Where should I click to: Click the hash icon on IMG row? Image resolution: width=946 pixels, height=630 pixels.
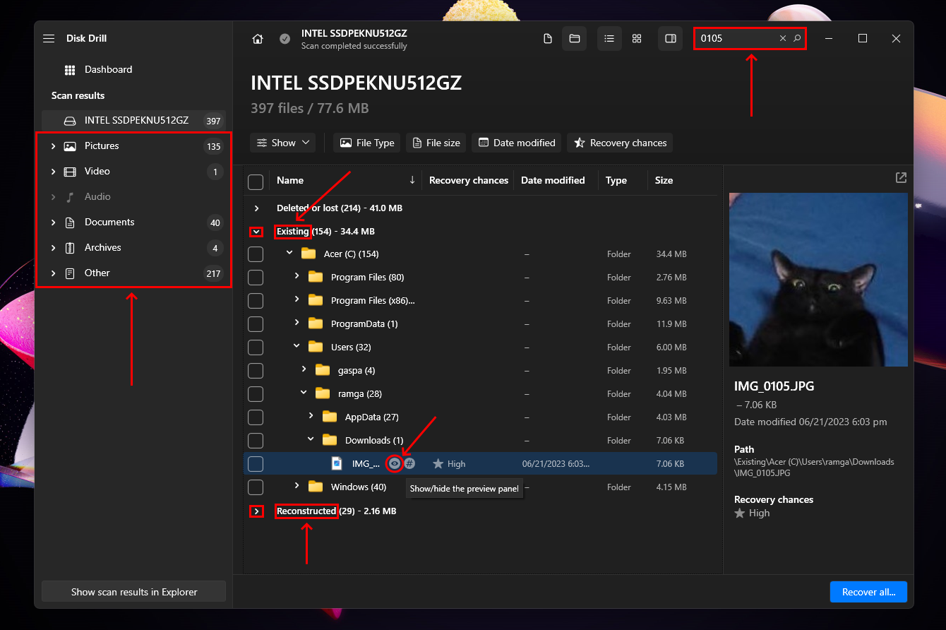tap(409, 464)
